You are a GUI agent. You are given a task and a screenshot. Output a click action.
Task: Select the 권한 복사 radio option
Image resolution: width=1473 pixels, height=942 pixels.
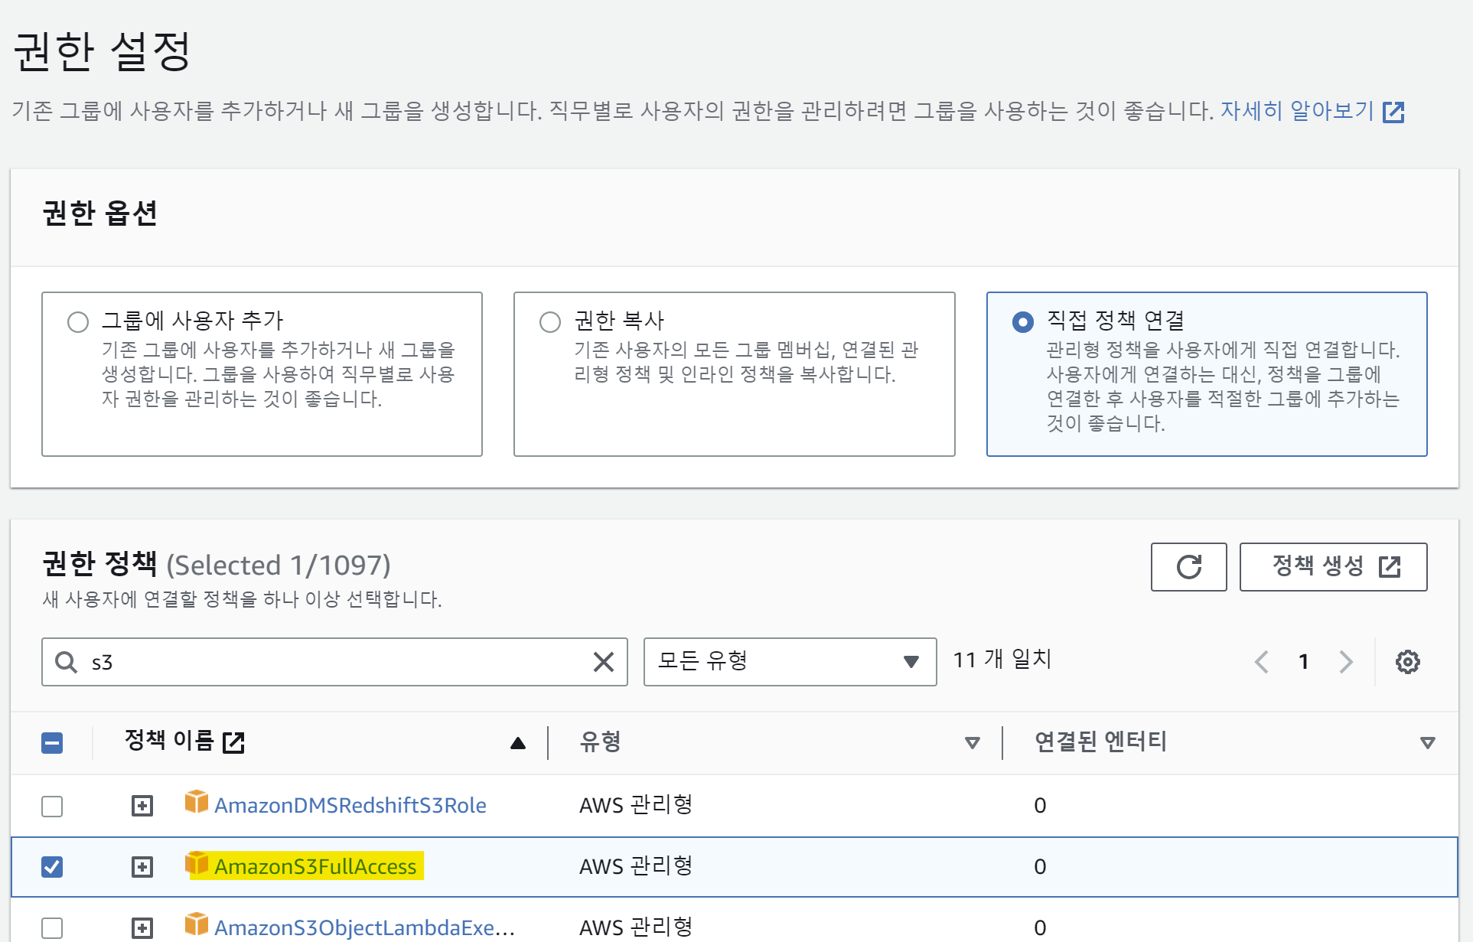tap(550, 322)
